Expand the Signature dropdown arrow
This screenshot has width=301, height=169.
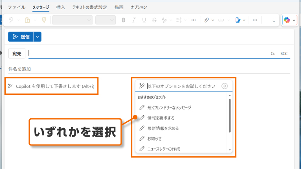244,20
